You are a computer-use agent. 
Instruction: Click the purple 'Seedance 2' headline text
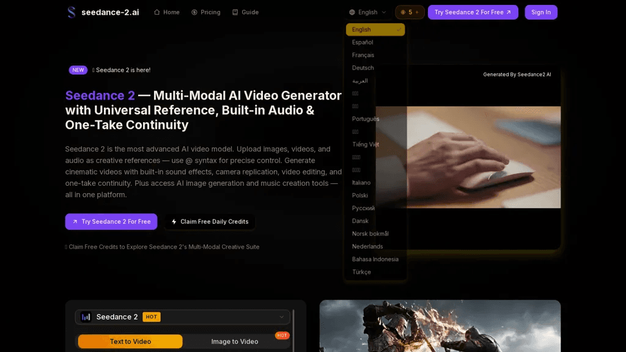[100, 95]
